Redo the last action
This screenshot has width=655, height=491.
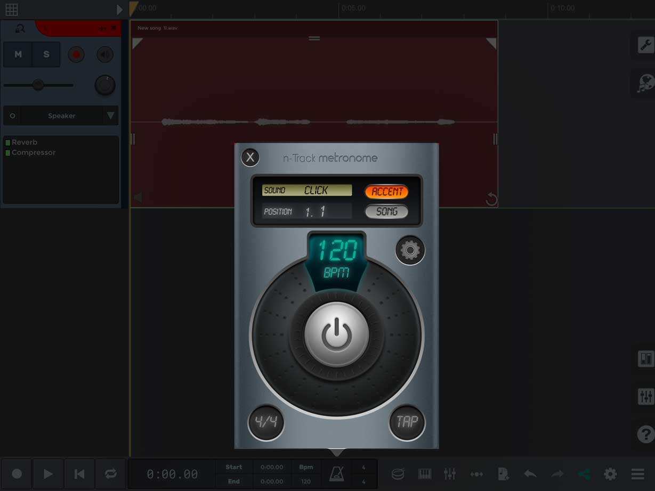tap(557, 473)
